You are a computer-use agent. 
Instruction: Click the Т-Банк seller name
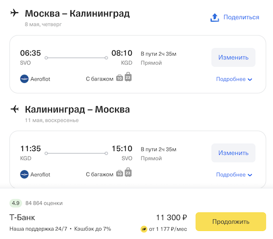22,217
